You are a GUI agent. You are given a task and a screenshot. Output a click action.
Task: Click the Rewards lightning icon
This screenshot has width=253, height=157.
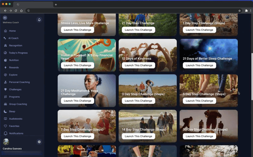tap(6, 68)
